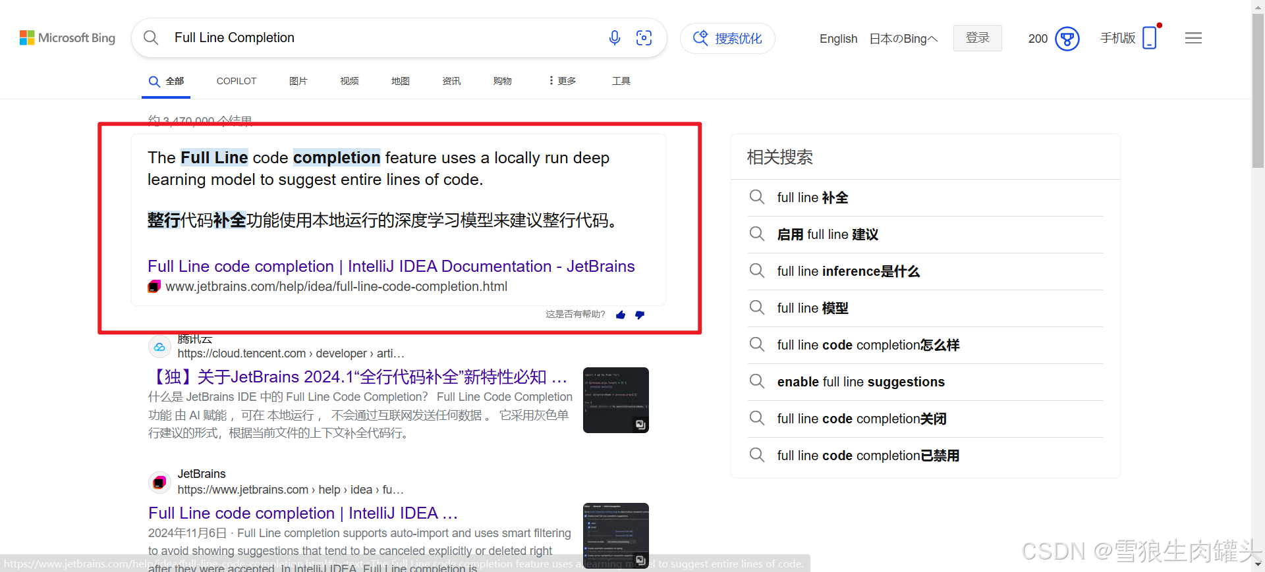Screen dimensions: 1265x572
Task: Select the 全部 tab
Action: [x=166, y=81]
